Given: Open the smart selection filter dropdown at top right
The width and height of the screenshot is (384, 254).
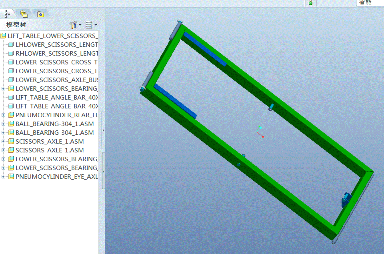Looking at the screenshot, I should click(370, 3).
